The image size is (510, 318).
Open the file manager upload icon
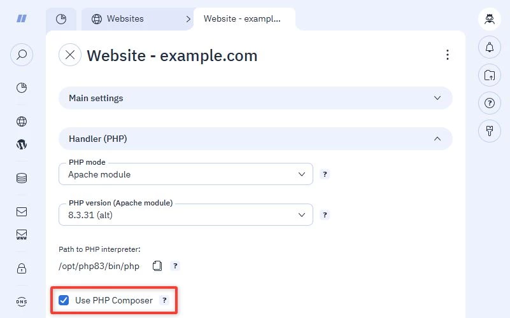click(490, 75)
